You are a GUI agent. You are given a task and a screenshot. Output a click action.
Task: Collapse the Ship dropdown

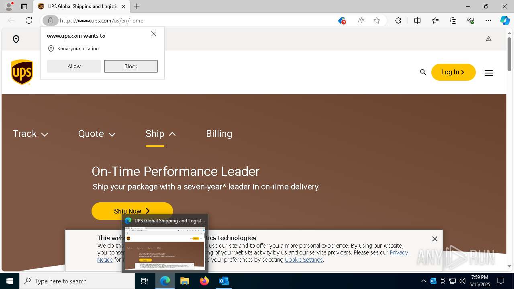161,134
